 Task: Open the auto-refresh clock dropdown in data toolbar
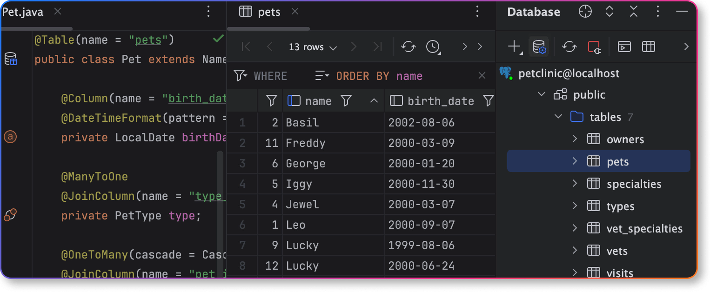(434, 46)
